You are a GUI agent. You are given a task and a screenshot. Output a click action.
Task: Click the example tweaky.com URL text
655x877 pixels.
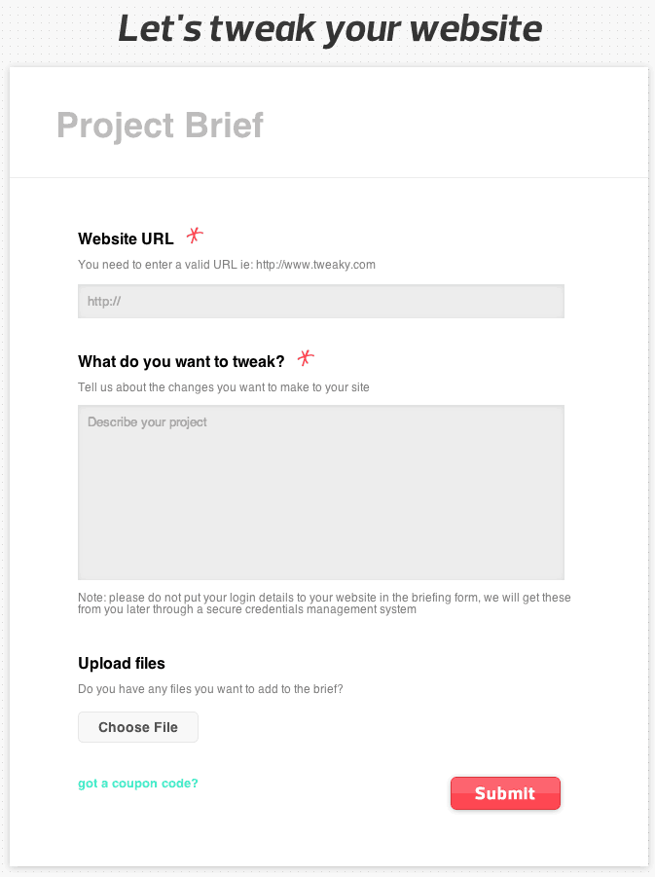click(x=315, y=265)
